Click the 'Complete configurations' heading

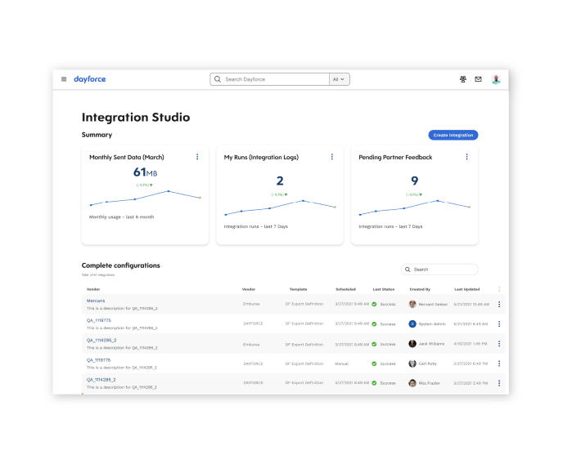click(x=120, y=265)
